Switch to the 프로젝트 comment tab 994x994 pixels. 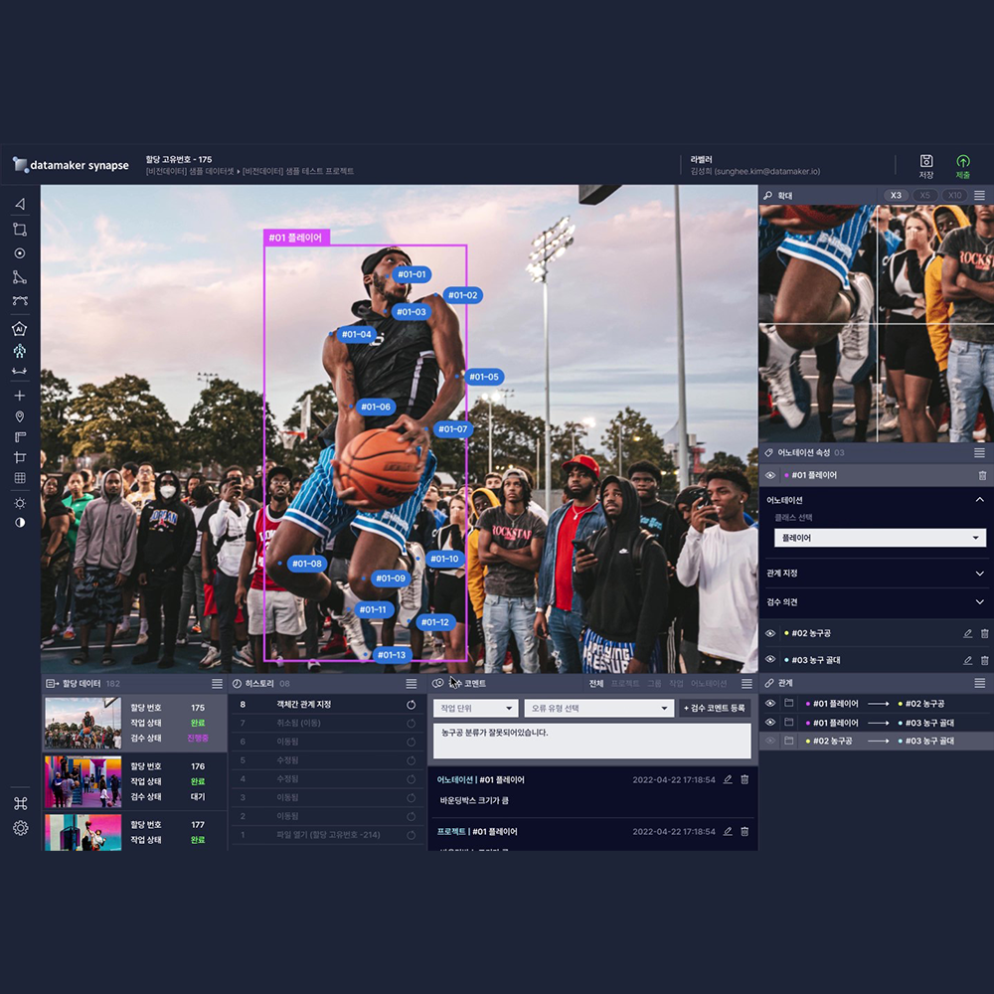[x=625, y=684]
